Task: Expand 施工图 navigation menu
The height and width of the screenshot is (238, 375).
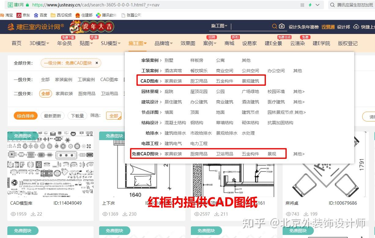Action: tap(138, 43)
